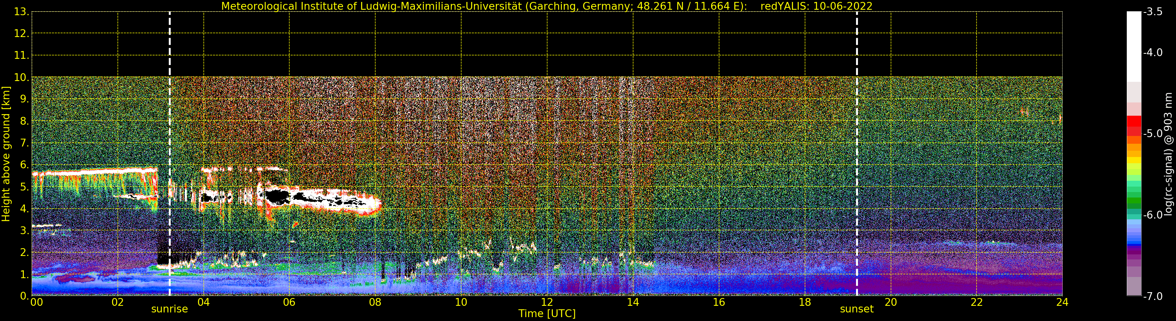
Task: Select the 'Height above ground [km]' axis label
Action: (x=6, y=154)
